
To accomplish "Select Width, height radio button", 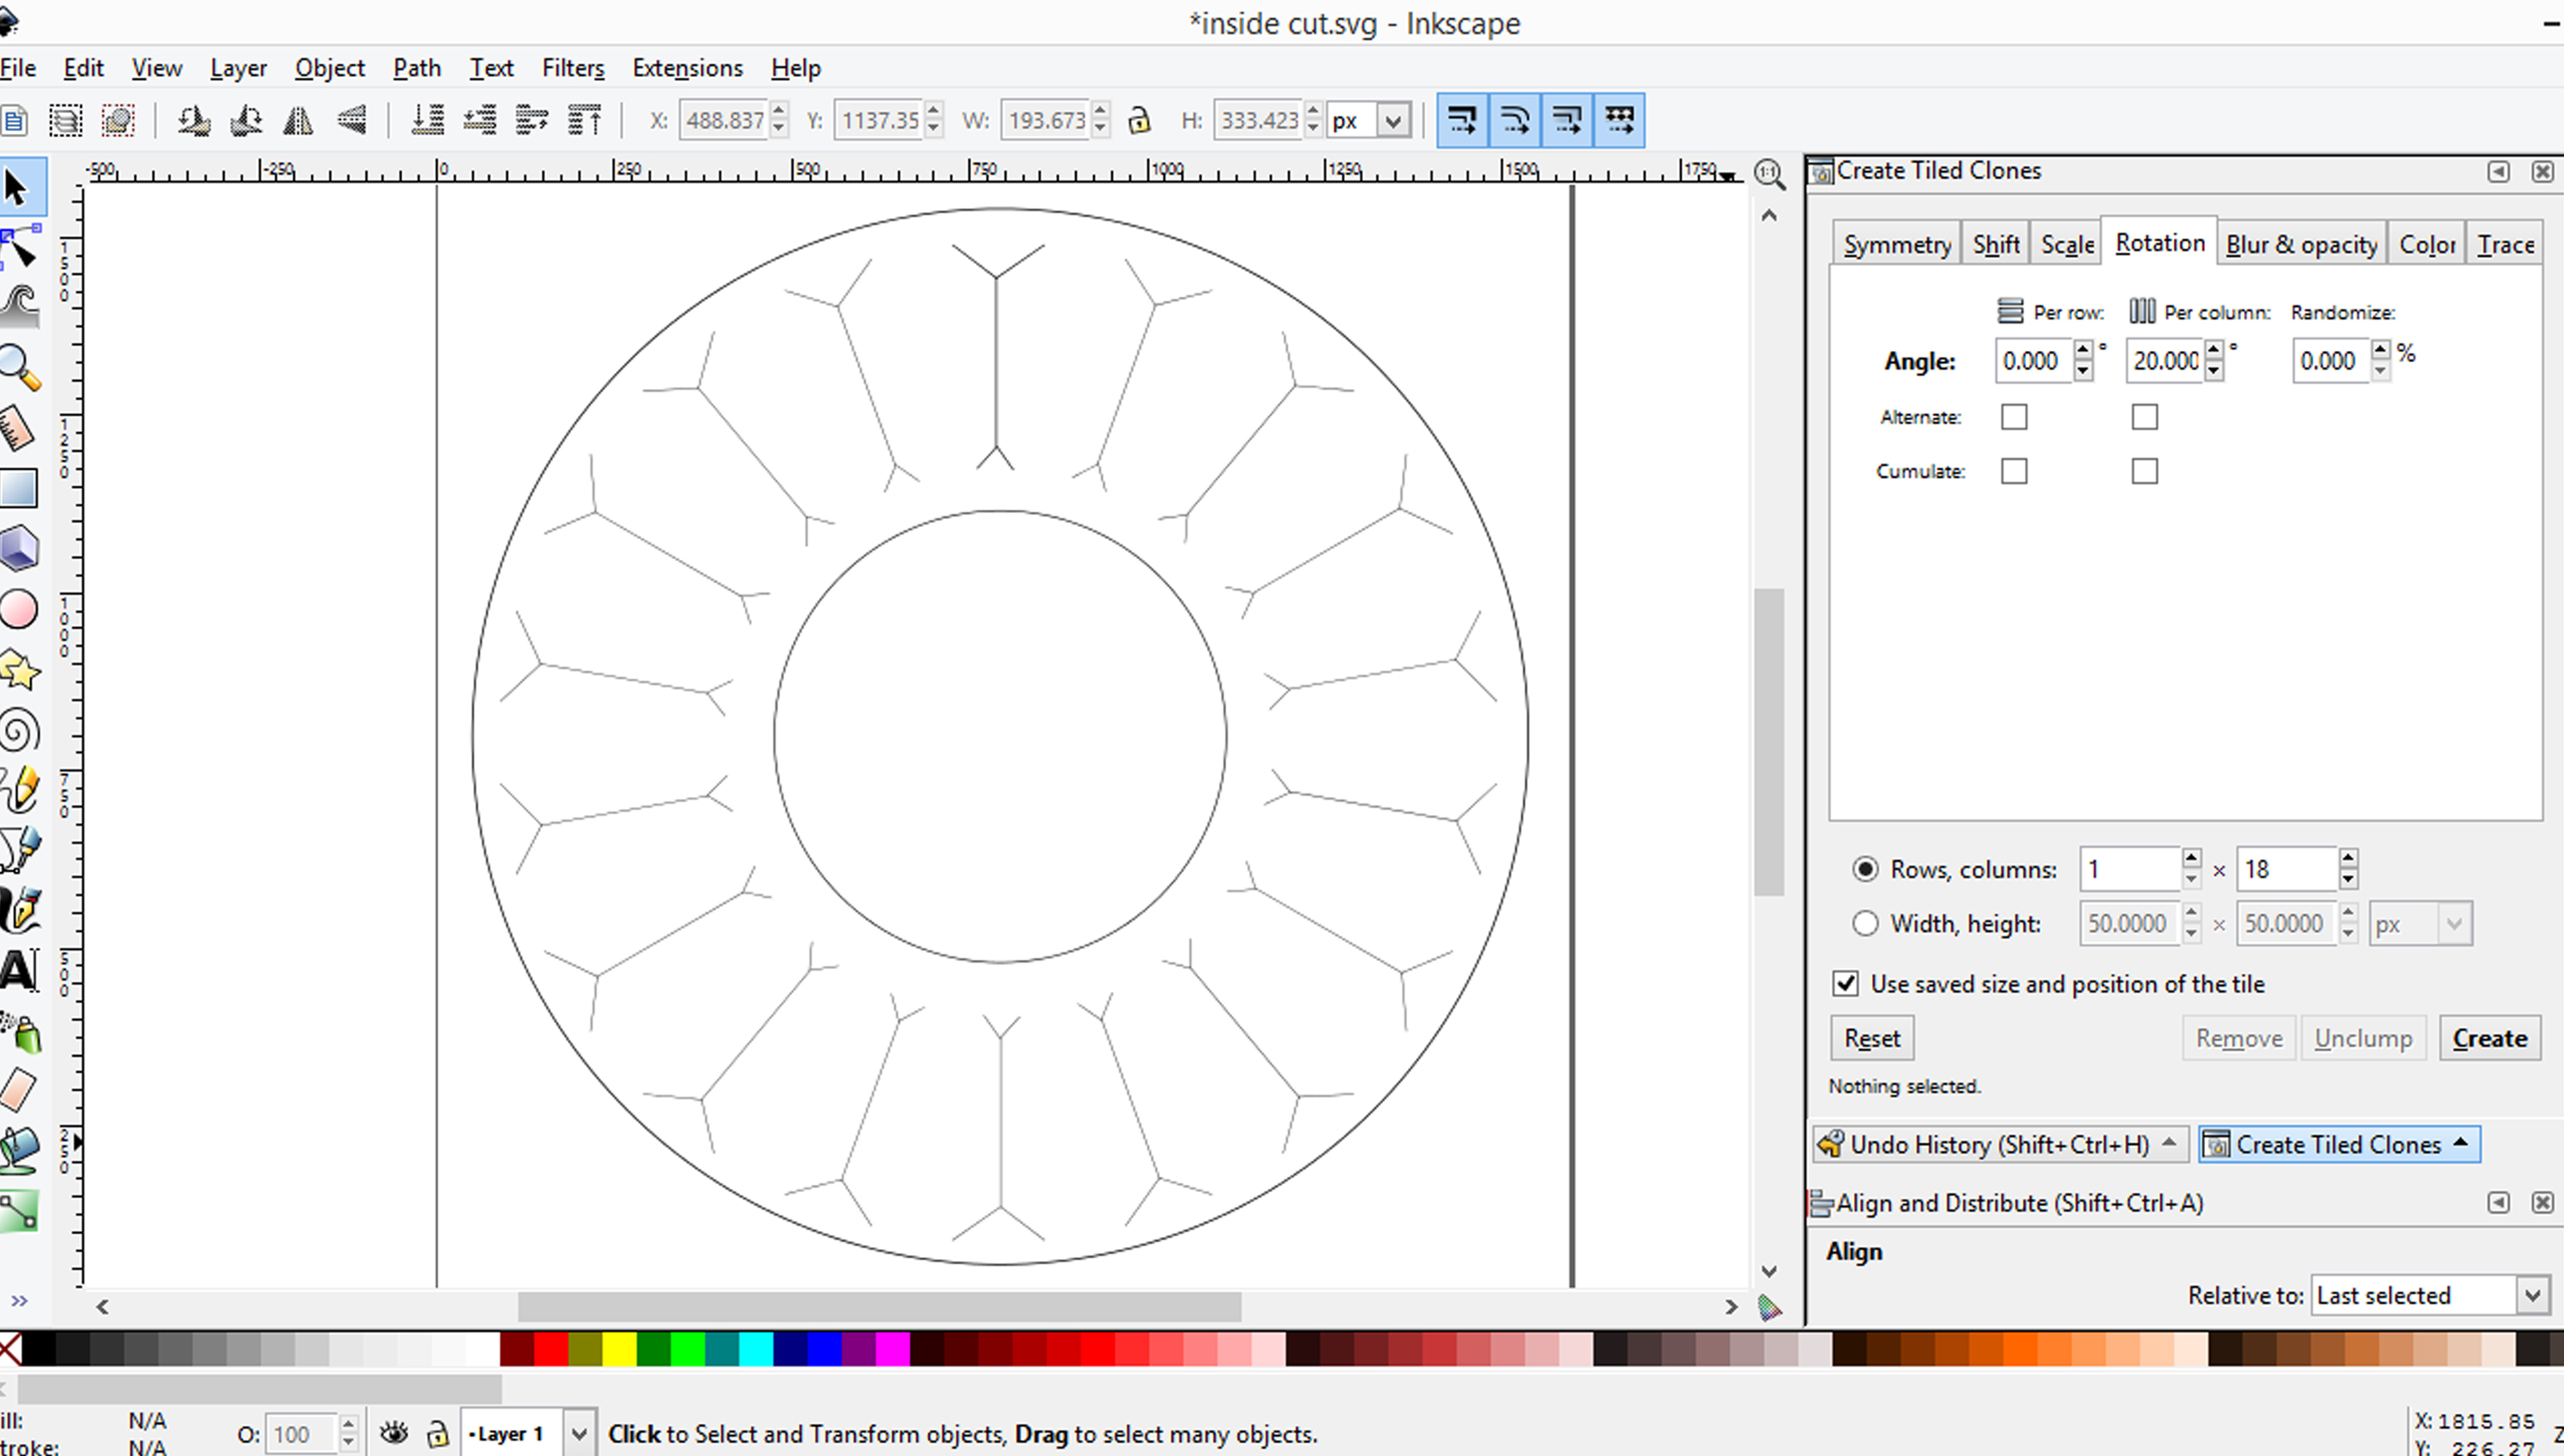I will [x=1865, y=923].
